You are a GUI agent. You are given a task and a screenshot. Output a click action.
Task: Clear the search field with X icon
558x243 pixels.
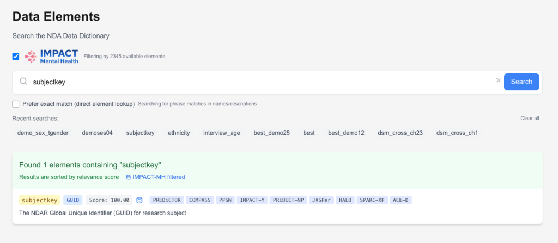click(498, 80)
